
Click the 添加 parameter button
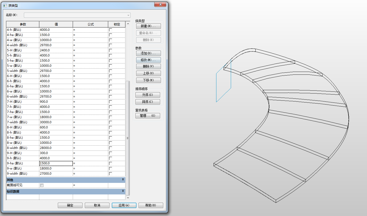tap(149, 53)
